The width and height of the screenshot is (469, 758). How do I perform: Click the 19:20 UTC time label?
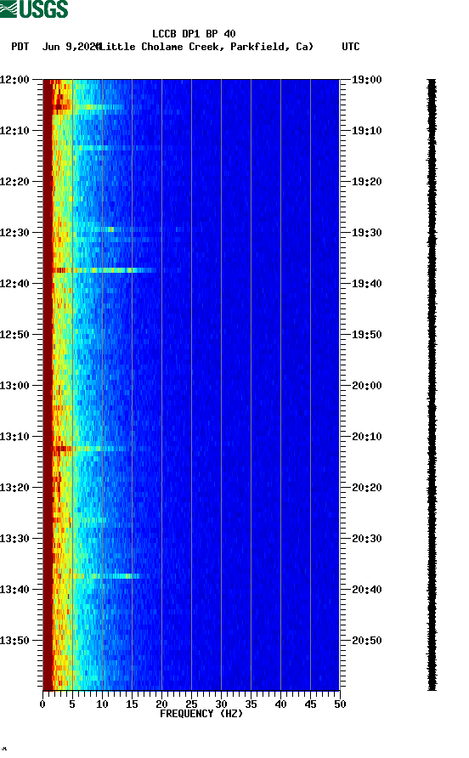[x=366, y=182]
